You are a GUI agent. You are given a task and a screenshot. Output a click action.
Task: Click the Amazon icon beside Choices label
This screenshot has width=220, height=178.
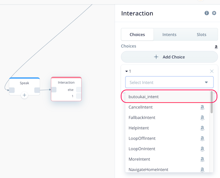(x=216, y=47)
